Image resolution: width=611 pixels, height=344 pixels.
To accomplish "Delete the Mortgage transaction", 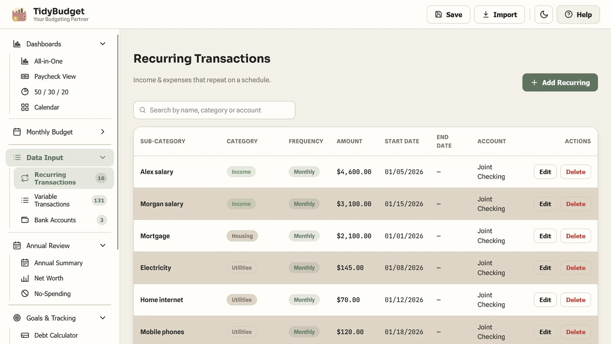I will [576, 236].
